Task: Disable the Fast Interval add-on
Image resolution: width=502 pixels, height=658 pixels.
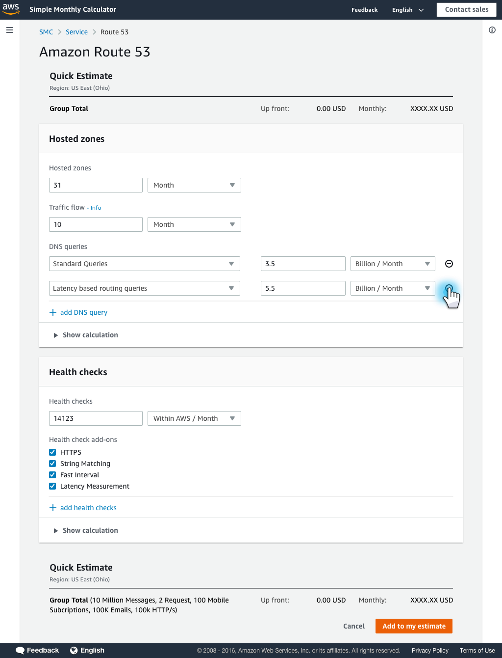Action: click(x=52, y=475)
